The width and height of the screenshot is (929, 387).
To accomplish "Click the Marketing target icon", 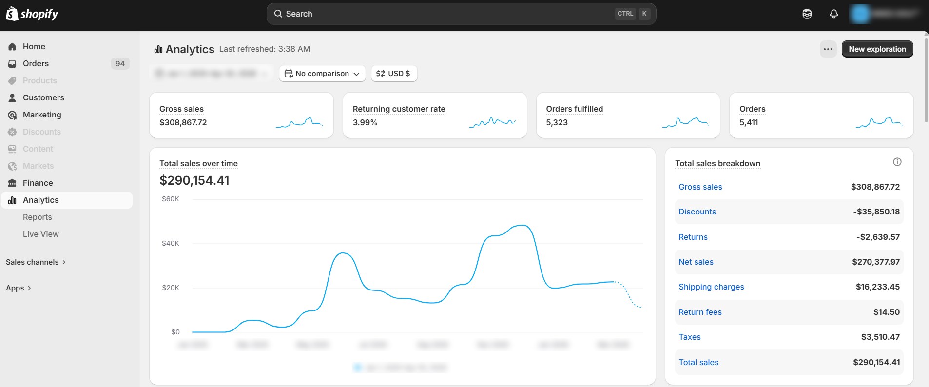I will [x=13, y=115].
